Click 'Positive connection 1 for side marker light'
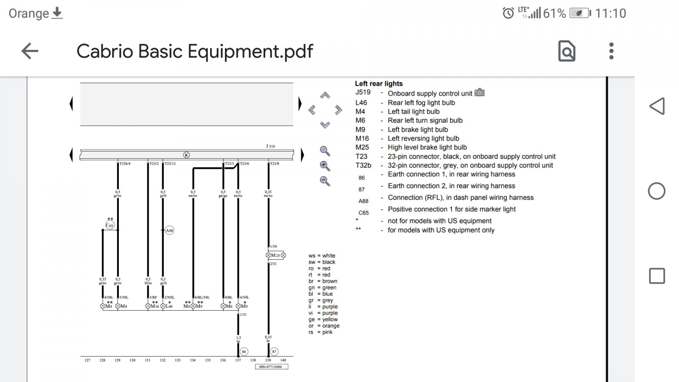 tap(452, 209)
